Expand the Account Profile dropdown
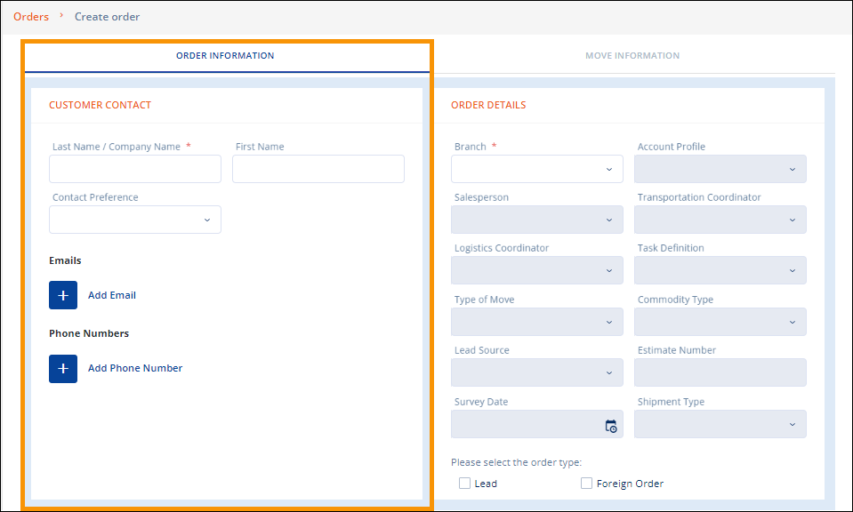 pyautogui.click(x=720, y=169)
